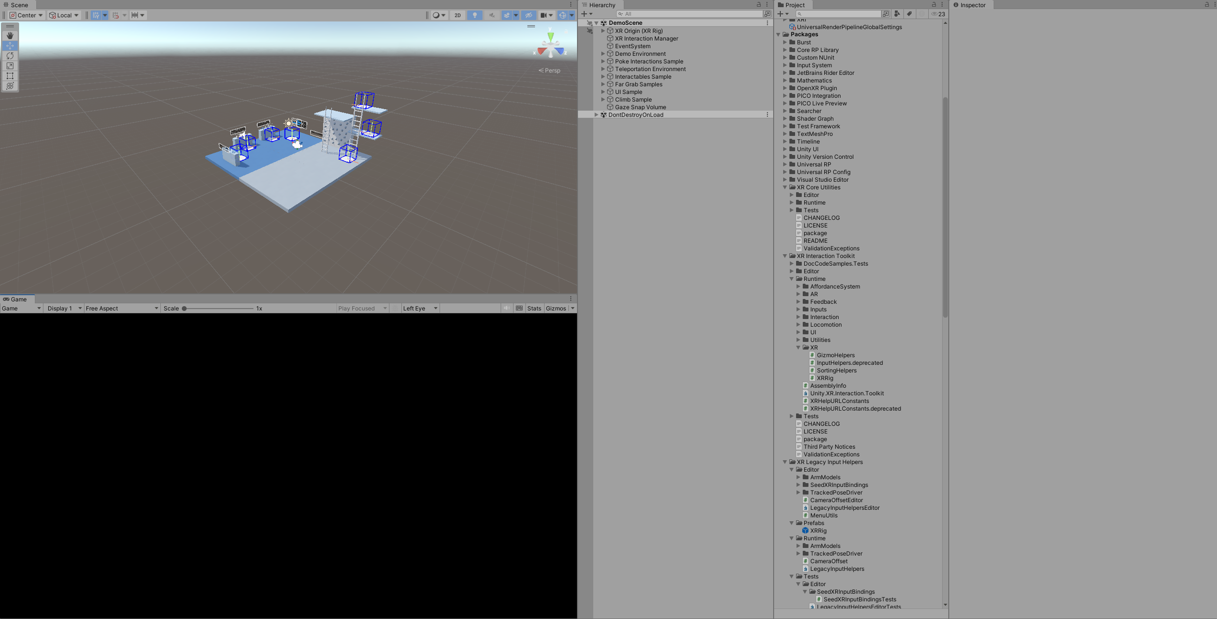
Task: Toggle scene lighting lightbulb button
Action: point(474,15)
